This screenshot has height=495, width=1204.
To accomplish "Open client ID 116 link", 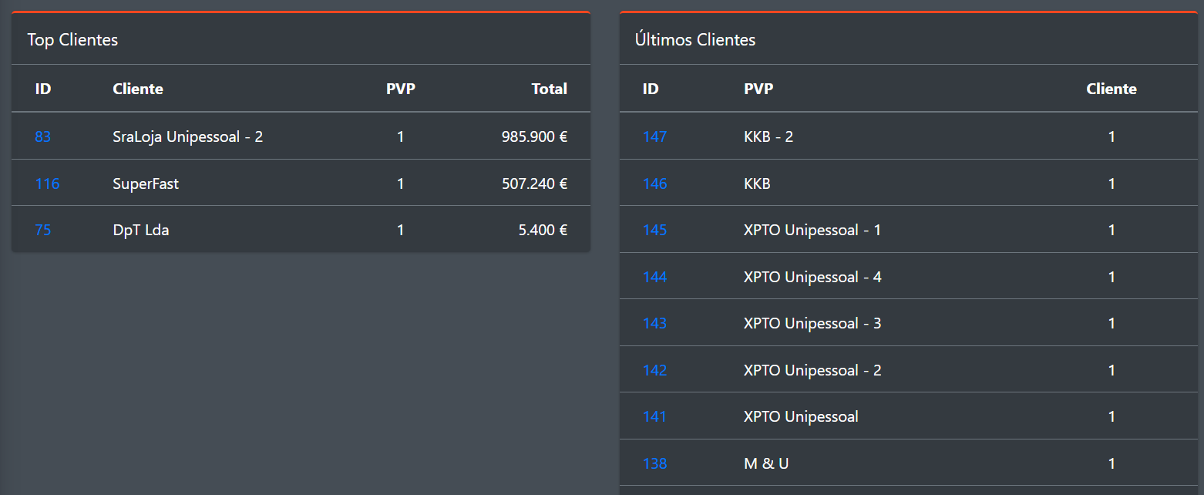I will [47, 184].
